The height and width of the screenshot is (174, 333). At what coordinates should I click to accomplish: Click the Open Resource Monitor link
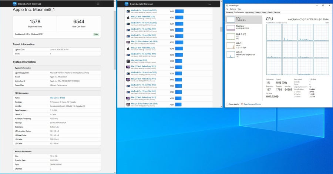(x=252, y=104)
